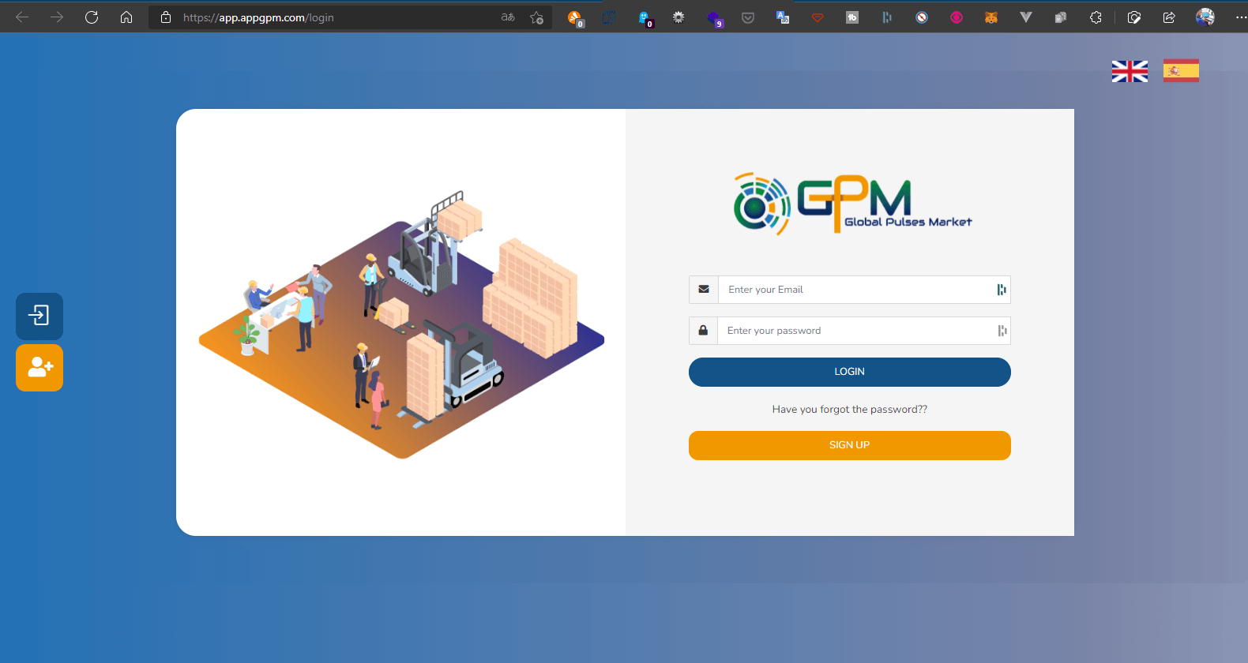Open the browser screenshot capture tool
This screenshot has height=663, width=1248.
click(x=1134, y=17)
